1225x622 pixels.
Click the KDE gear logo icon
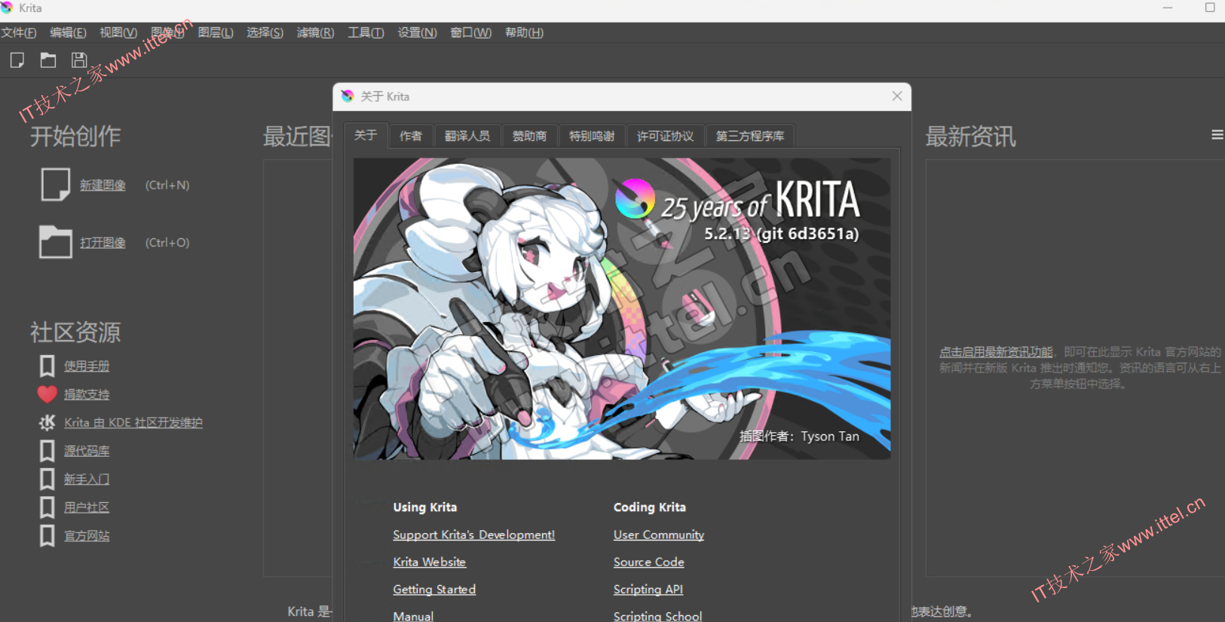click(x=47, y=422)
